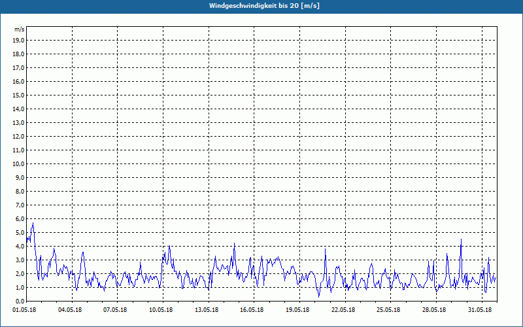The height and width of the screenshot is (327, 523).
Task: Select the "6,0" wind speed label
Action: [20, 219]
